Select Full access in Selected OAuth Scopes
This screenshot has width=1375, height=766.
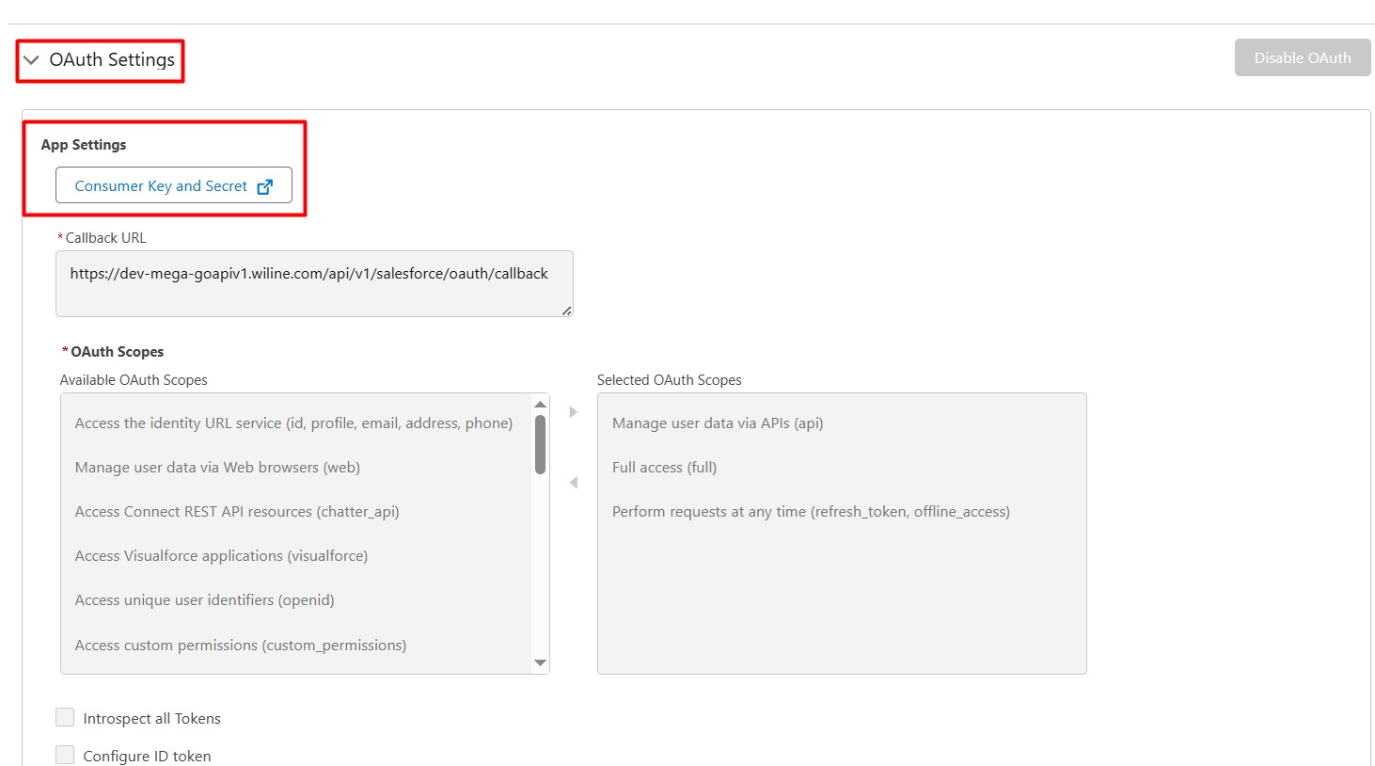664,467
